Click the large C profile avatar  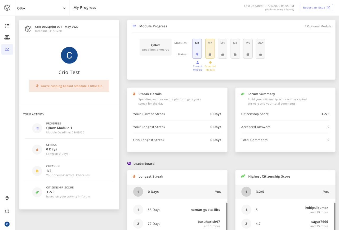(69, 55)
